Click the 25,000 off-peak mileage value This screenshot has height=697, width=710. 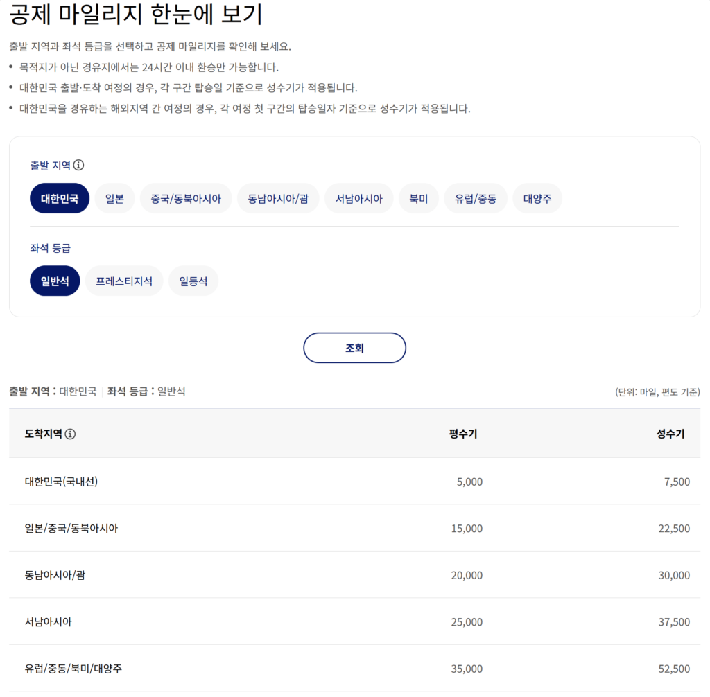[x=467, y=622]
